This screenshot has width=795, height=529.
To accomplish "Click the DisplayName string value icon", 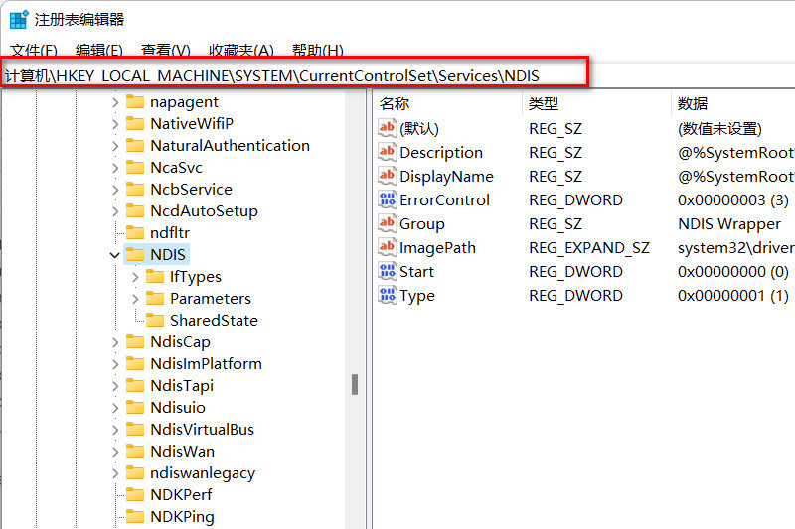I will [x=387, y=176].
